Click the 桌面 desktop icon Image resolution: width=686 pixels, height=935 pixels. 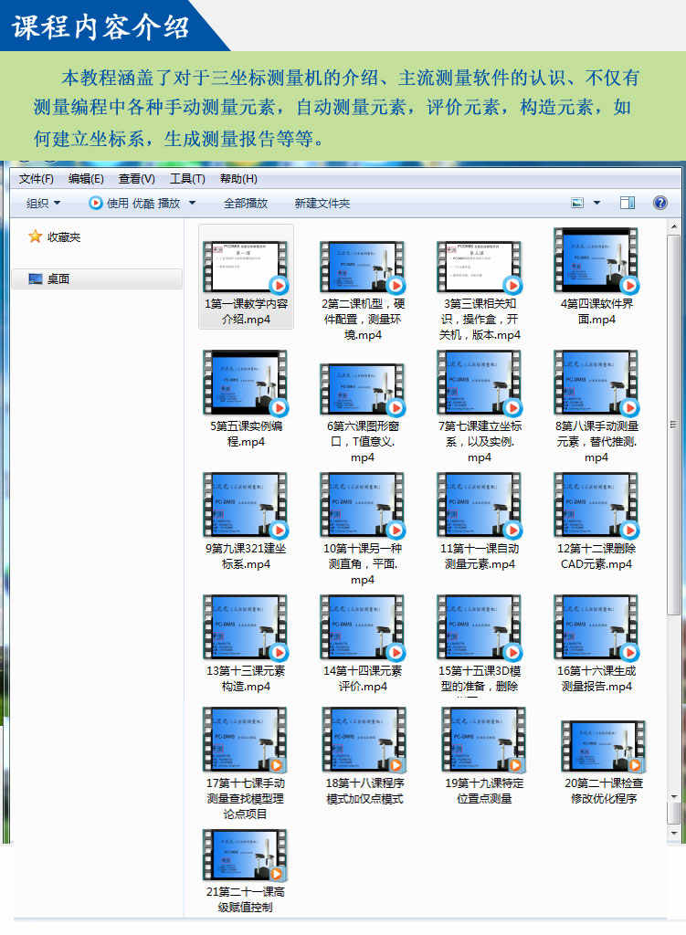[x=36, y=279]
